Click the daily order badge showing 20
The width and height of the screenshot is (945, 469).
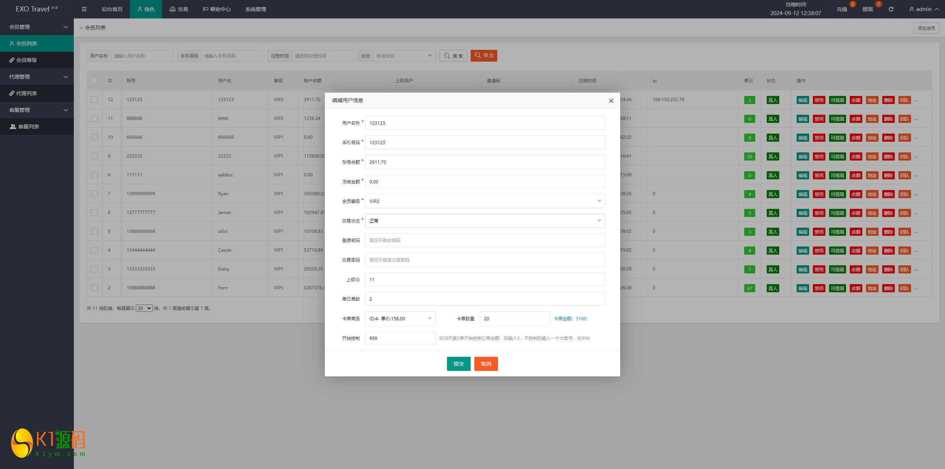(749, 156)
